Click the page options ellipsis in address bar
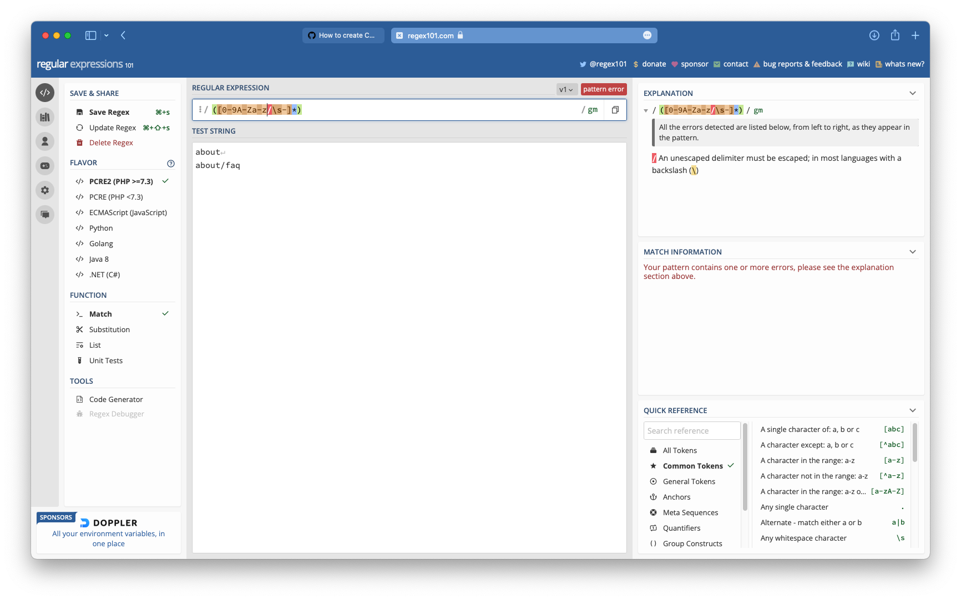961x600 pixels. (x=647, y=35)
